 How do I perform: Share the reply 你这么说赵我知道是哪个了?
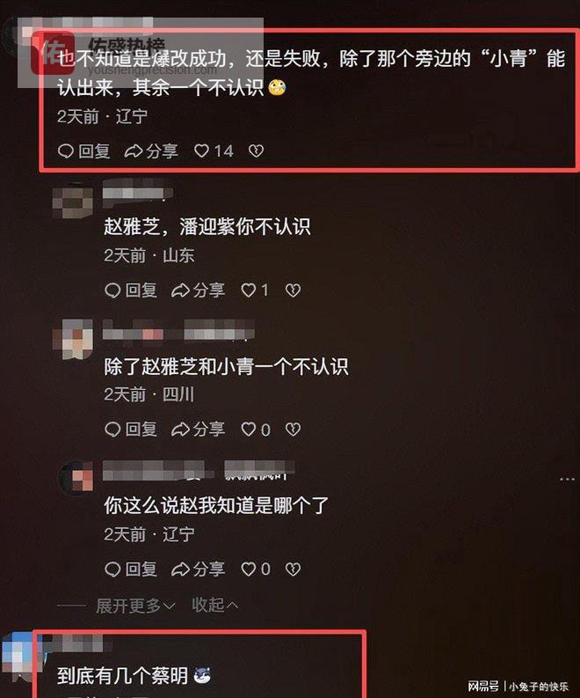198,569
